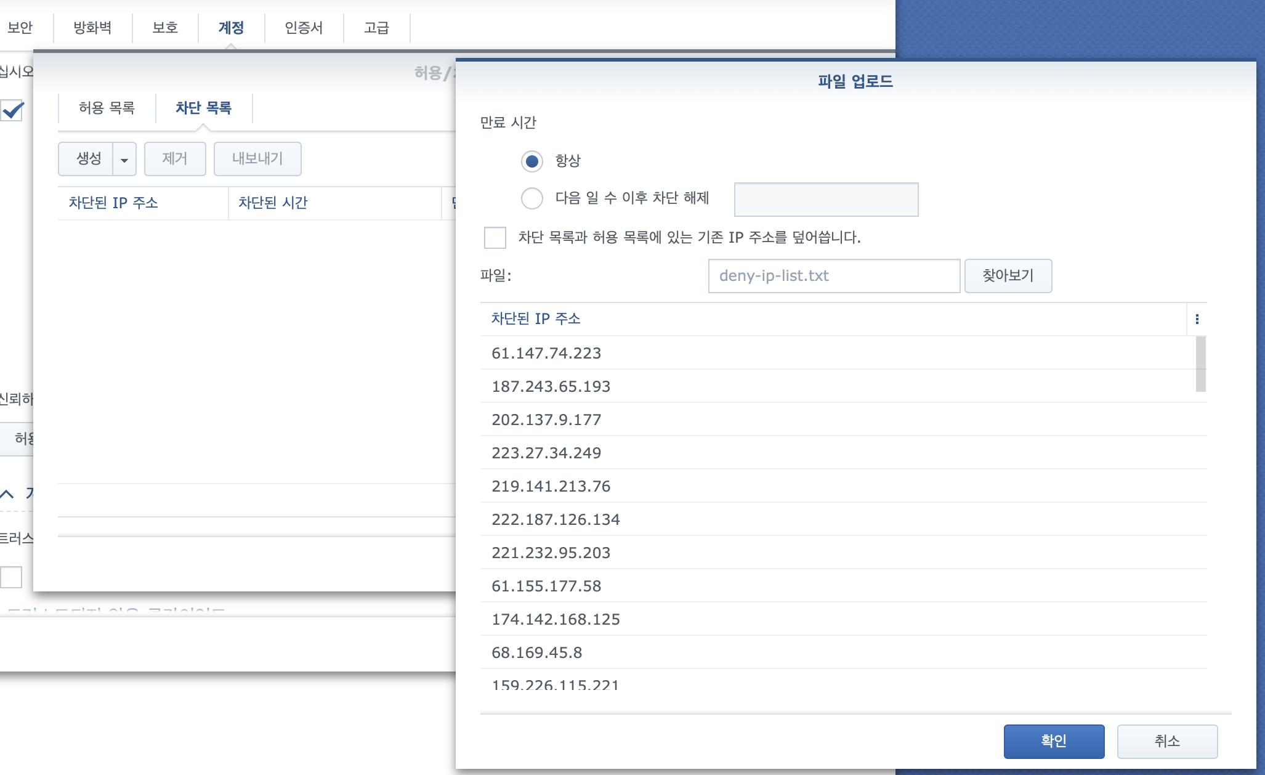Switch to the 차단 목록 tab

[203, 108]
